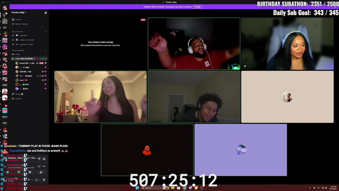Click Disable in the Streamer Mode banner

pyautogui.click(x=197, y=7)
